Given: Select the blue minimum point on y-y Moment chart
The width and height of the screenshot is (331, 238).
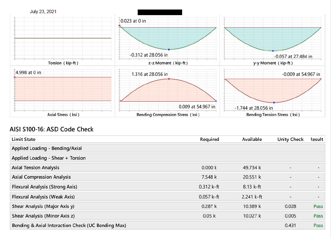Looking at the screenshot, I should pos(273,51).
